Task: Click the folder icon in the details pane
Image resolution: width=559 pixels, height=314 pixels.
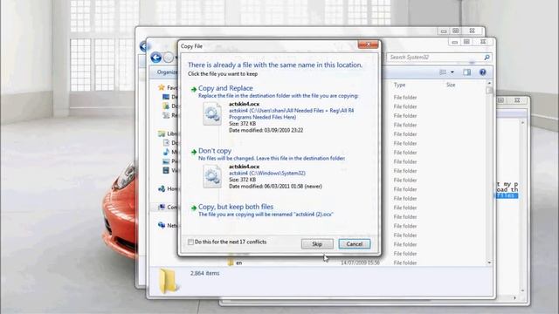Action: coord(168,281)
